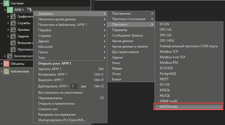The width and height of the screenshot is (225, 125).
Task: Expand the Объекты section
Action: pyautogui.click(x=2, y=64)
